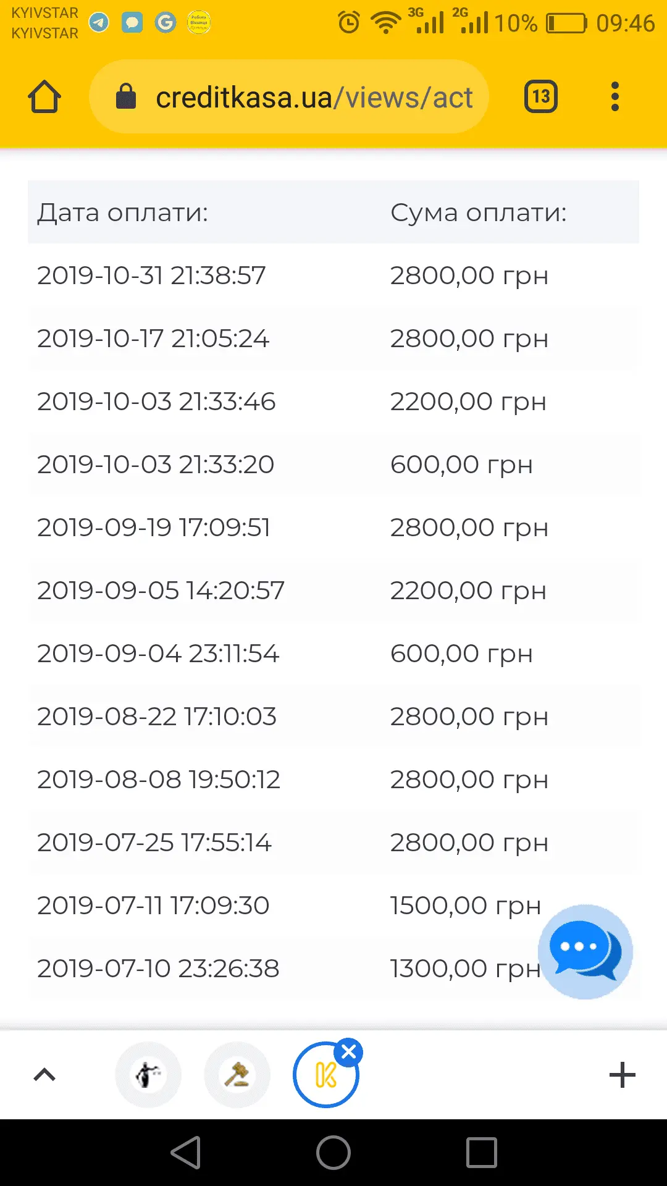
Task: Expand the tab strip with the up chevron
Action: point(44,1075)
